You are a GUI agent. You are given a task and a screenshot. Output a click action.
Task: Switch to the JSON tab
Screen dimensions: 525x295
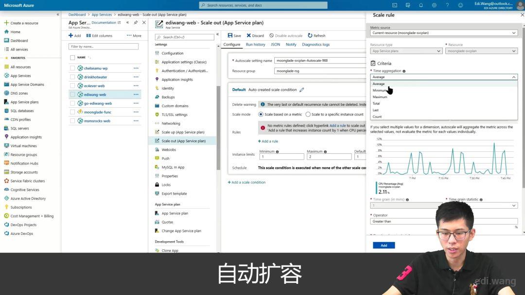pos(275,45)
